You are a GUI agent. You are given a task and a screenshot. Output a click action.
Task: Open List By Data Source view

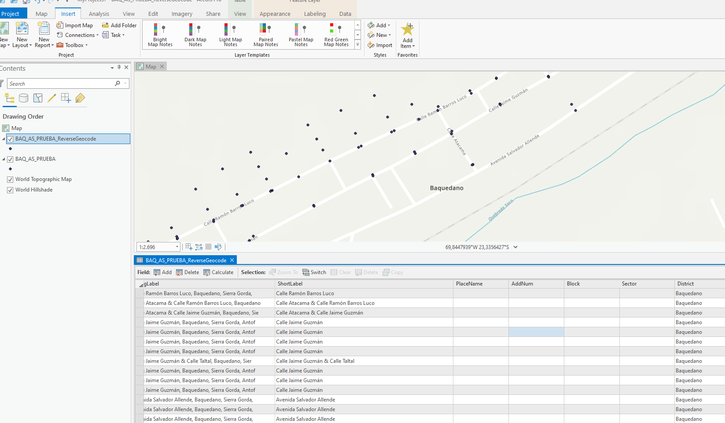(24, 98)
